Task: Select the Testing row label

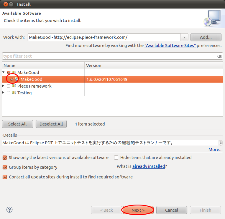Action: [x=24, y=93]
